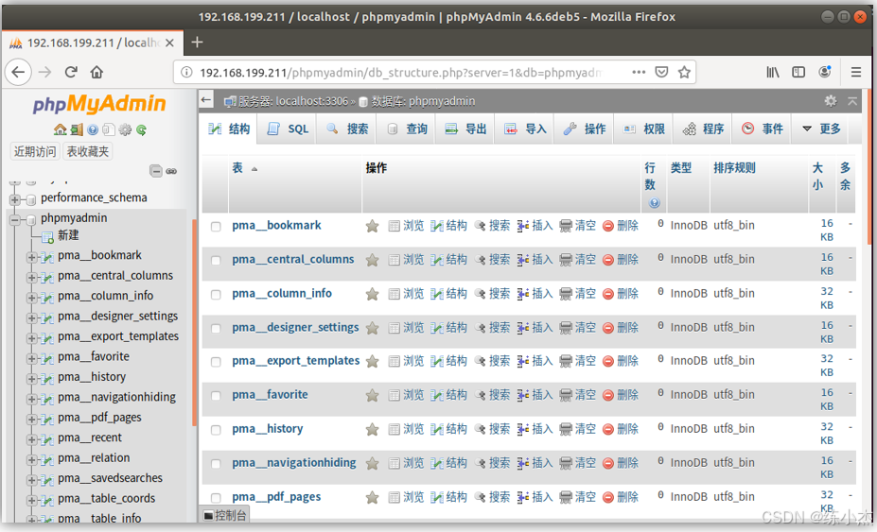Screen dimensions: 877x532
Task: Click 插入 for pma__export_templates
Action: pos(535,362)
